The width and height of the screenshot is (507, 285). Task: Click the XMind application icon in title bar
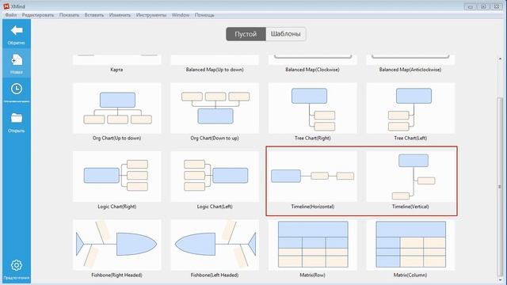tap(6, 6)
